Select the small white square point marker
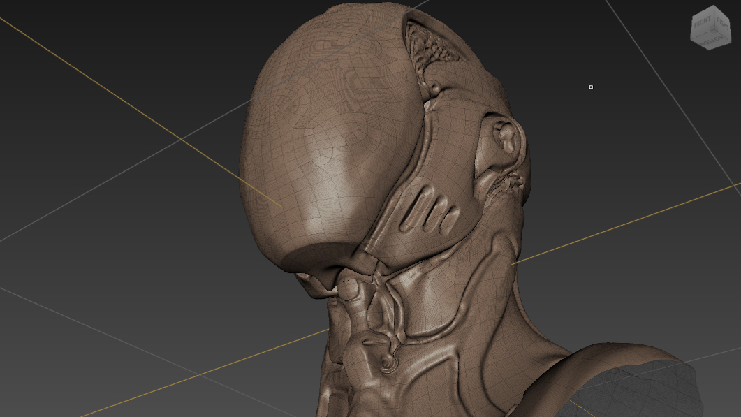The height and width of the screenshot is (417, 741). 591,87
